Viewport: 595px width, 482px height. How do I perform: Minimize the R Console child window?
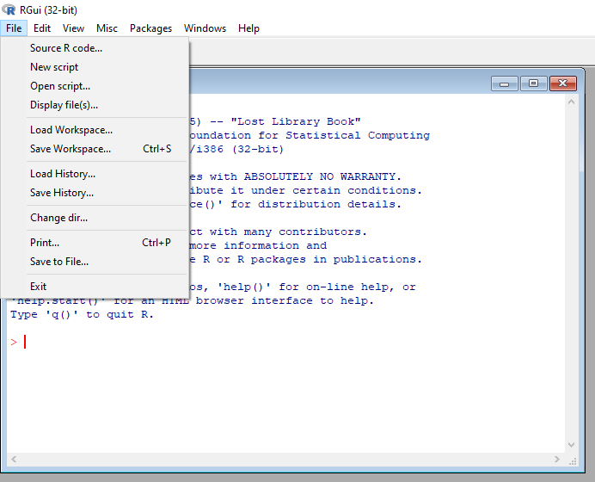(x=504, y=83)
